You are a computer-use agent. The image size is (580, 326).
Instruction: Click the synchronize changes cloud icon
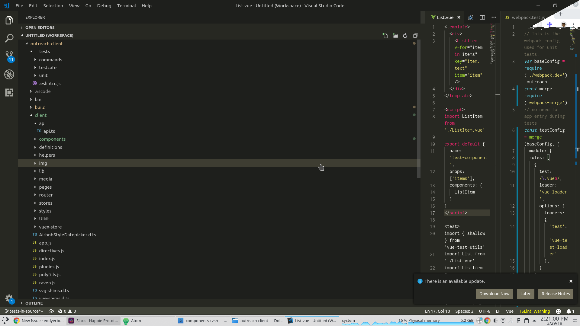click(51, 311)
